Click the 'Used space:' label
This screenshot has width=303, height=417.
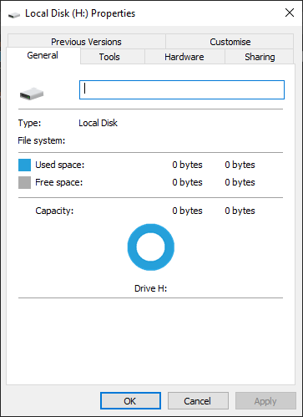(59, 165)
